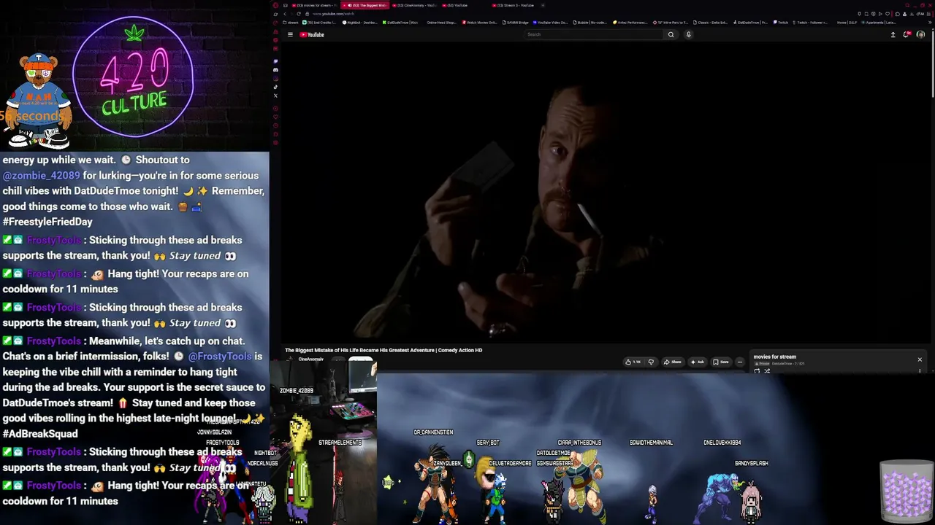This screenshot has height=525, width=935.
Task: Switch to the plain '(53) YouTube' tab
Action: [x=464, y=5]
